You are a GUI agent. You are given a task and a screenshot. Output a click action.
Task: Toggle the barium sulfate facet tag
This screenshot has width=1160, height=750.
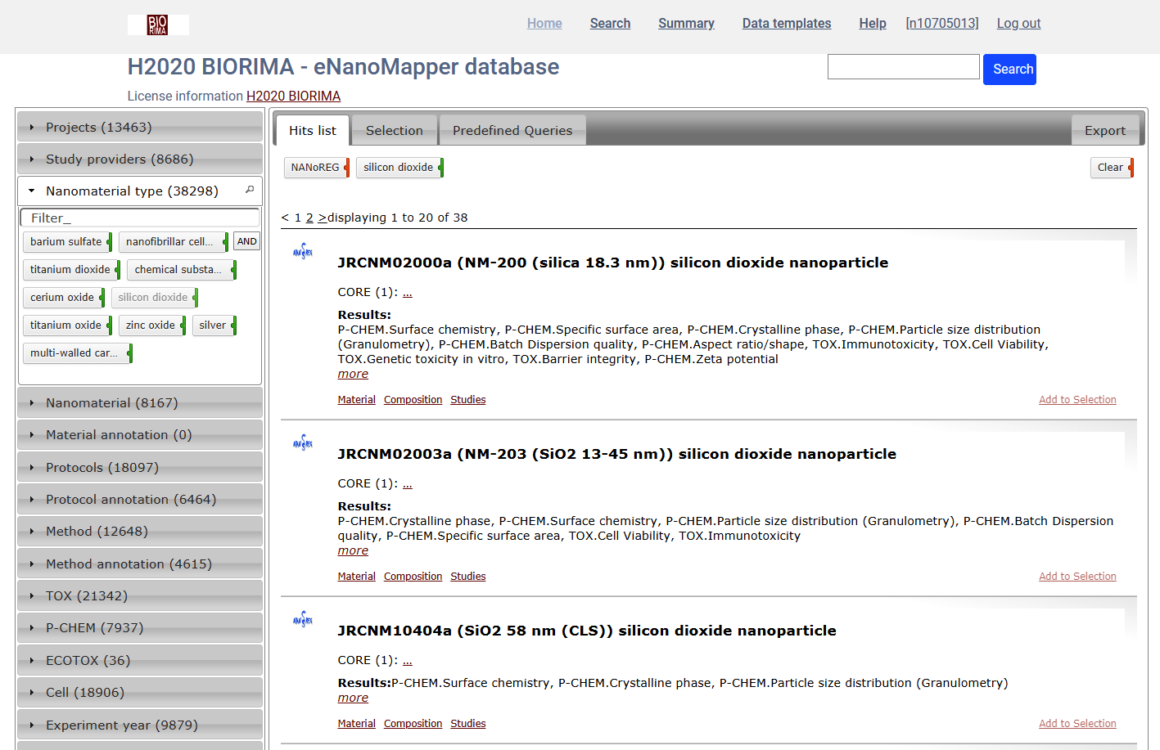[65, 242]
